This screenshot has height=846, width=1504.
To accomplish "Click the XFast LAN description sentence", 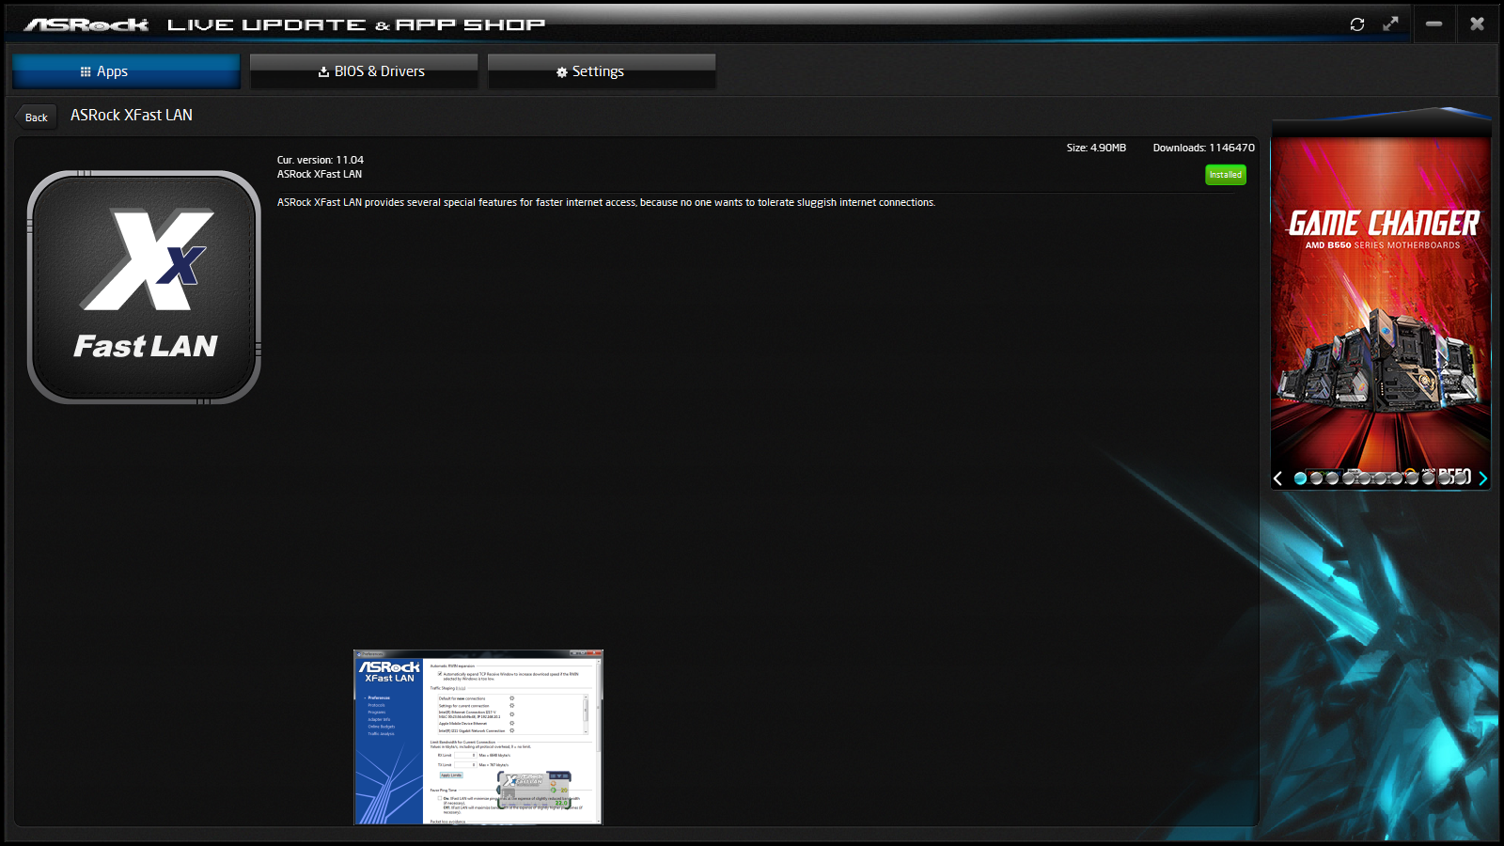I will click(606, 202).
